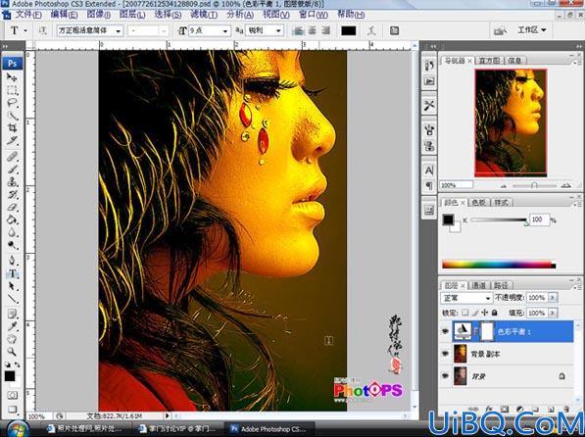The image size is (585, 437).
Task: Center align text button
Action: point(313,30)
